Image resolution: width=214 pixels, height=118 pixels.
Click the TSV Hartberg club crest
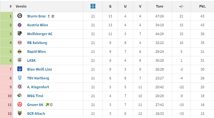pyautogui.click(x=20, y=78)
